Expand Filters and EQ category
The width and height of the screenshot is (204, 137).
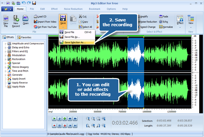(6, 51)
